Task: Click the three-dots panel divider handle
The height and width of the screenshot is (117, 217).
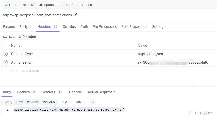Action: 193,86
